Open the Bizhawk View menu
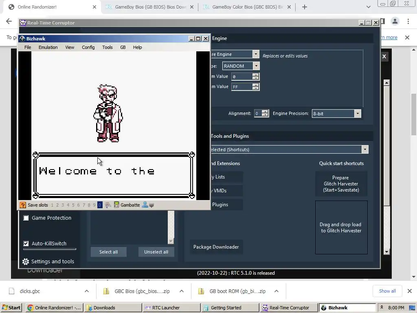This screenshot has height=313, width=417. coord(70,47)
